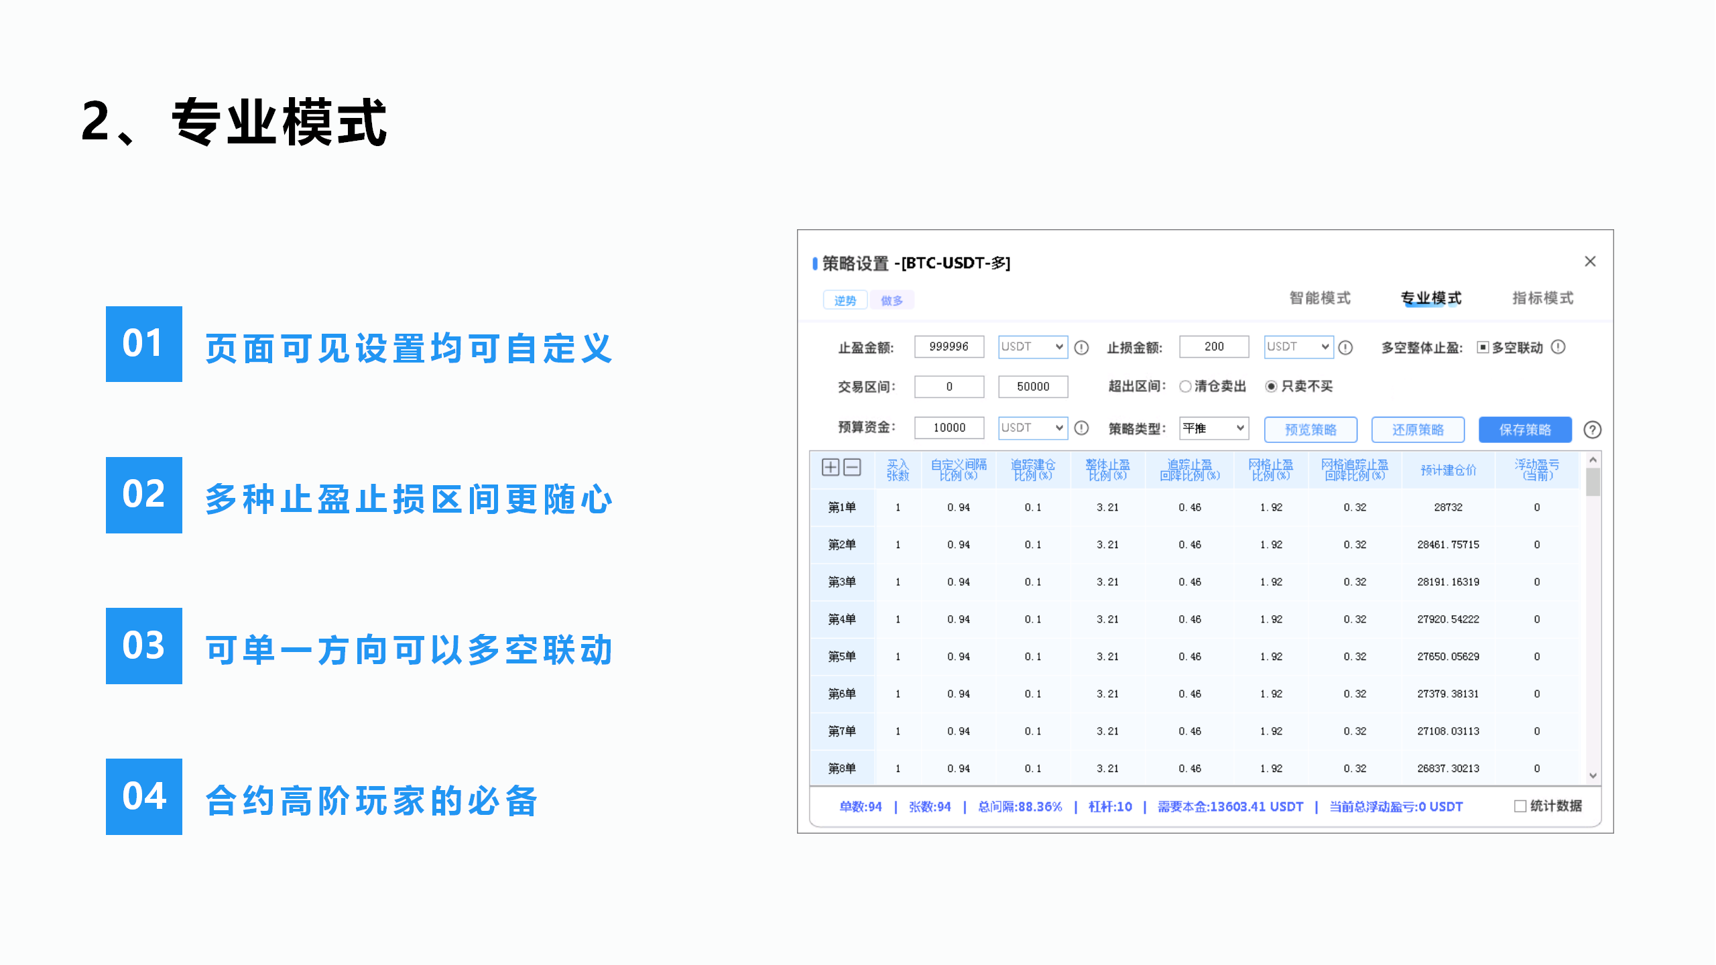1716x965 pixels.
Task: Click price cell 27650.05629
Action: [x=1448, y=657]
